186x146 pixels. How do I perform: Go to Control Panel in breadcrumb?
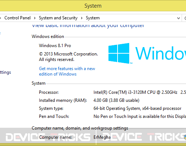(17, 18)
